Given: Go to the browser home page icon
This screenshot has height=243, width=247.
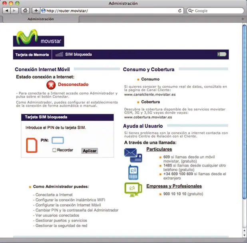Looking at the screenshot, I should 25,11.
